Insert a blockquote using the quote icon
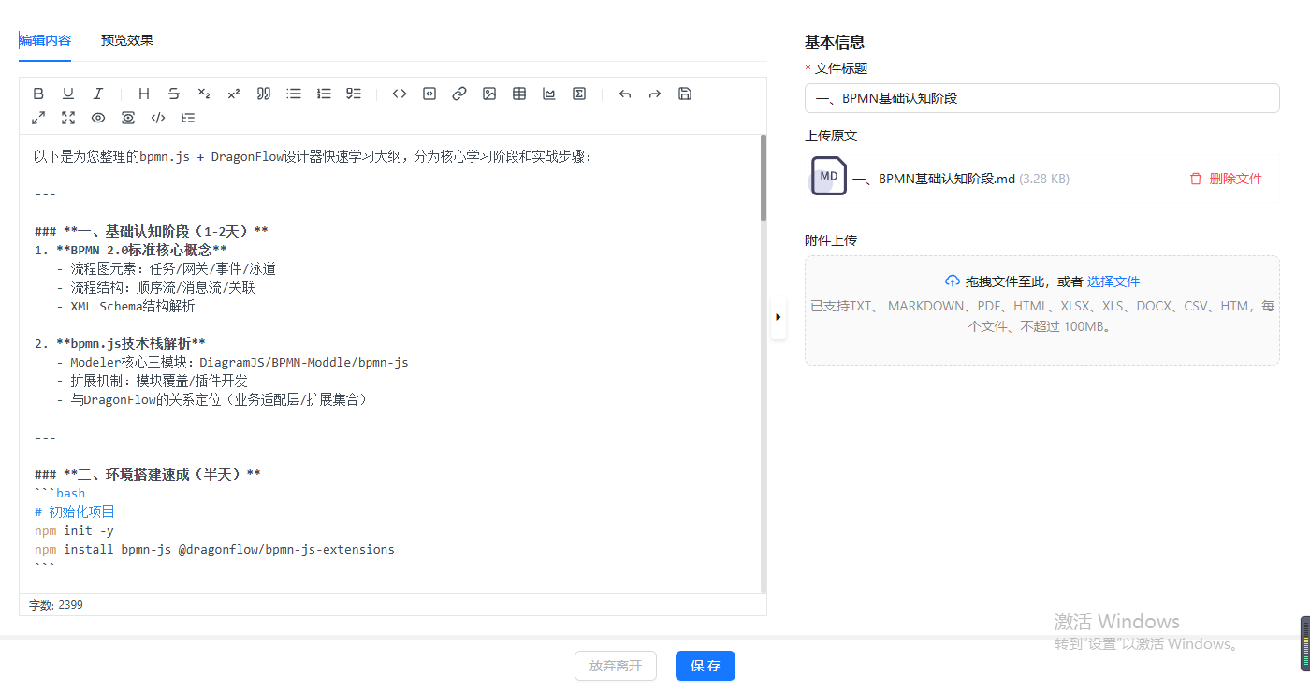 (x=264, y=94)
